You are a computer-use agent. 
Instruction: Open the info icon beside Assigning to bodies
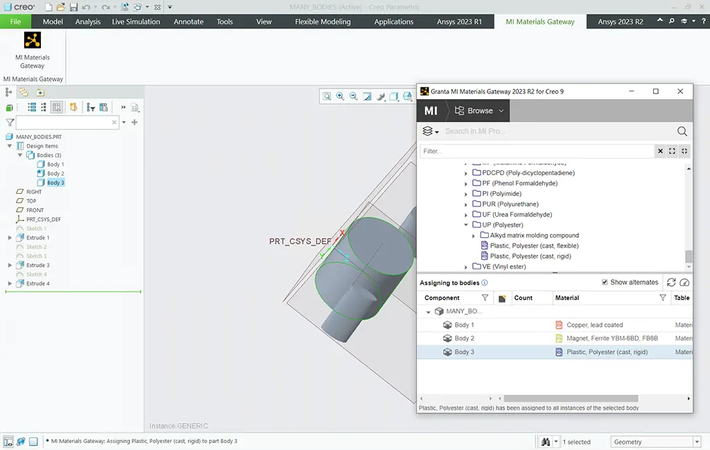click(485, 283)
